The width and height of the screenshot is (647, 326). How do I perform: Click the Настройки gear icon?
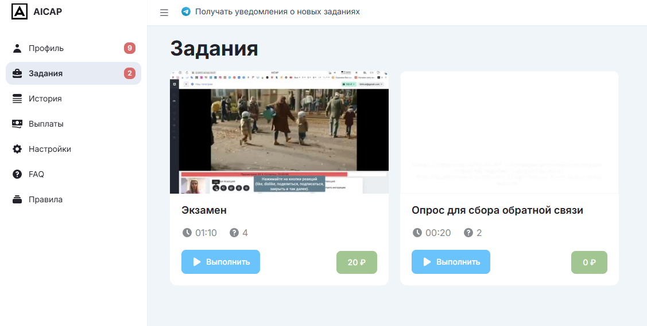click(x=17, y=149)
